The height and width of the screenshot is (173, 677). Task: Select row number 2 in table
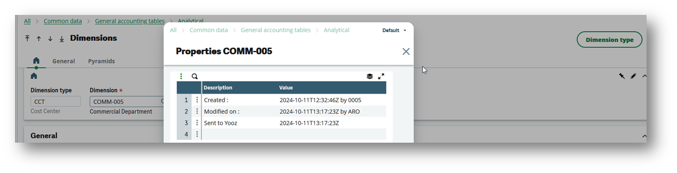[186, 111]
